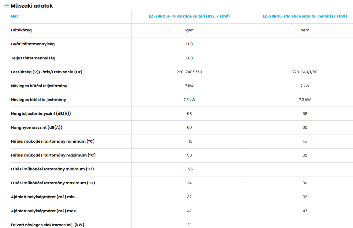Select the 24 heating maximum value
This screenshot has height=228, width=353.
189,183
